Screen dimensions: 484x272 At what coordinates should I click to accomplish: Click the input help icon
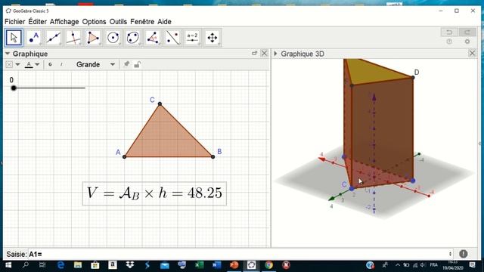[x=464, y=254]
